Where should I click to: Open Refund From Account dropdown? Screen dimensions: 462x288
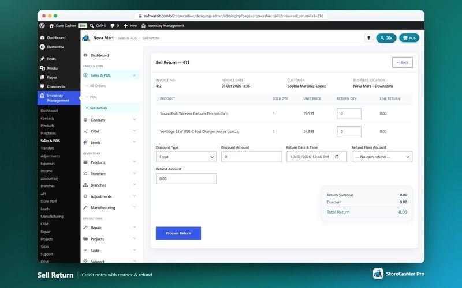tap(382, 157)
